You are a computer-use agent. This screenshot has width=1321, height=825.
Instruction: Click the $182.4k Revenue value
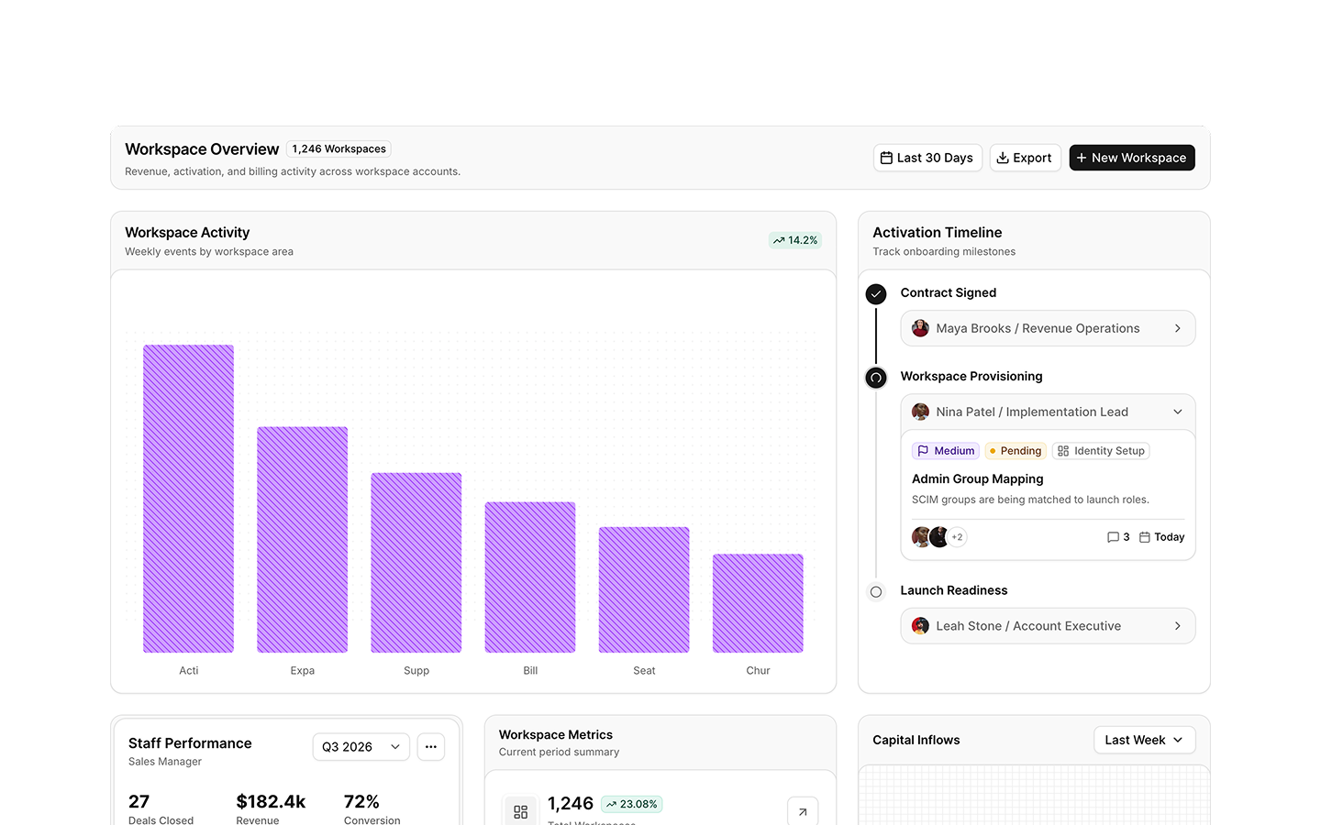pos(271,801)
